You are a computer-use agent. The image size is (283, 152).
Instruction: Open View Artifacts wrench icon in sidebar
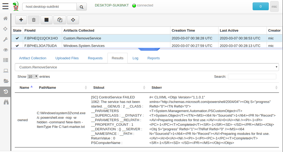[x=5, y=39]
